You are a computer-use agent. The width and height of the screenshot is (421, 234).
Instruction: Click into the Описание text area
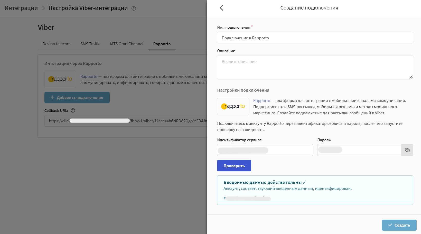pos(315,67)
